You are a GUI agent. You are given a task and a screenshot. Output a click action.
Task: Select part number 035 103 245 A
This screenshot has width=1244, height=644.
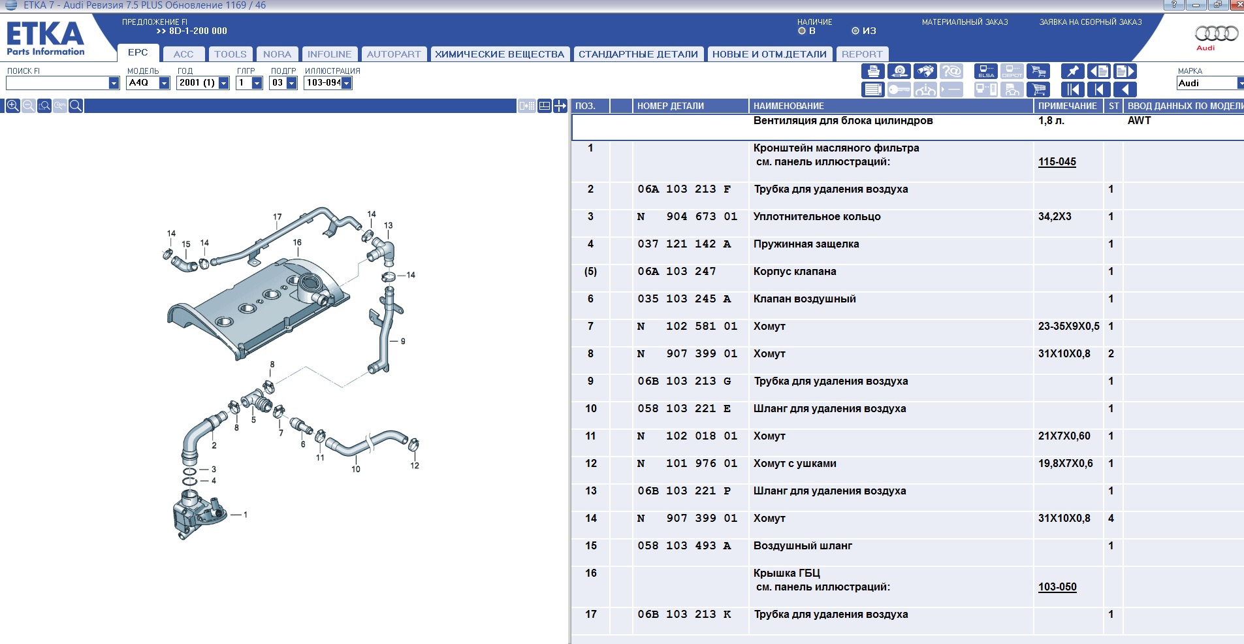[684, 299]
